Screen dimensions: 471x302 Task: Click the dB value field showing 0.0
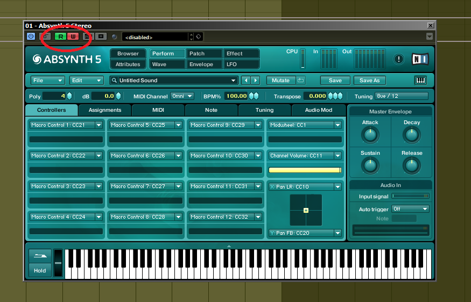click(x=103, y=96)
